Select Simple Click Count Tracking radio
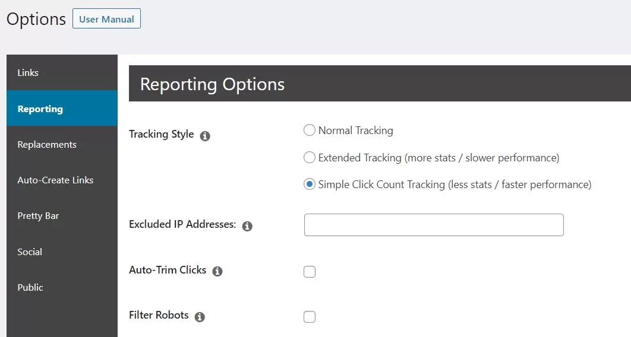This screenshot has height=337, width=631. pyautogui.click(x=309, y=185)
